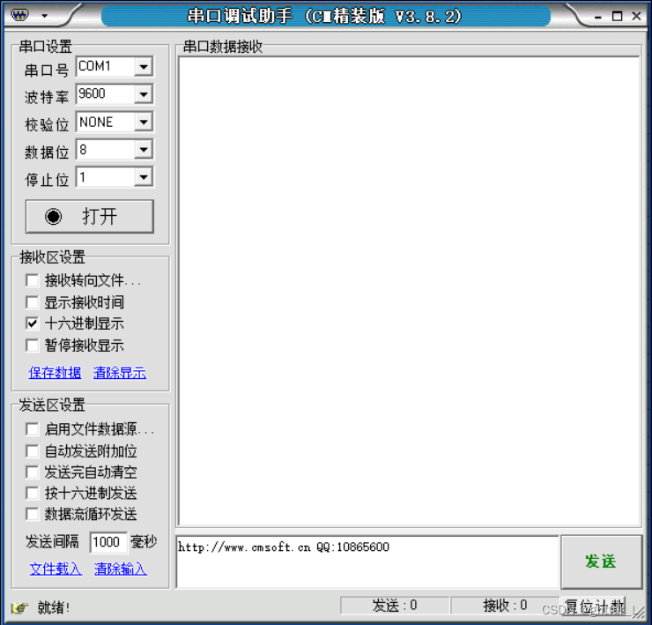Click the 文件载入 link

click(56, 569)
